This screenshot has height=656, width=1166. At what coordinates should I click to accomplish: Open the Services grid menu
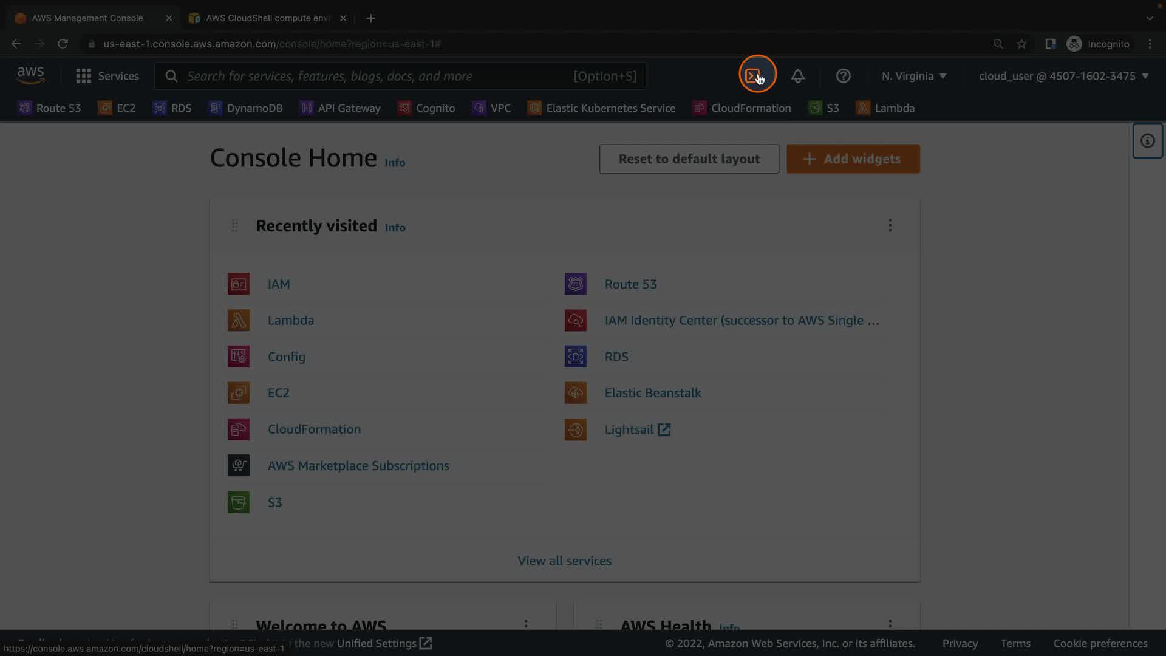tap(83, 76)
